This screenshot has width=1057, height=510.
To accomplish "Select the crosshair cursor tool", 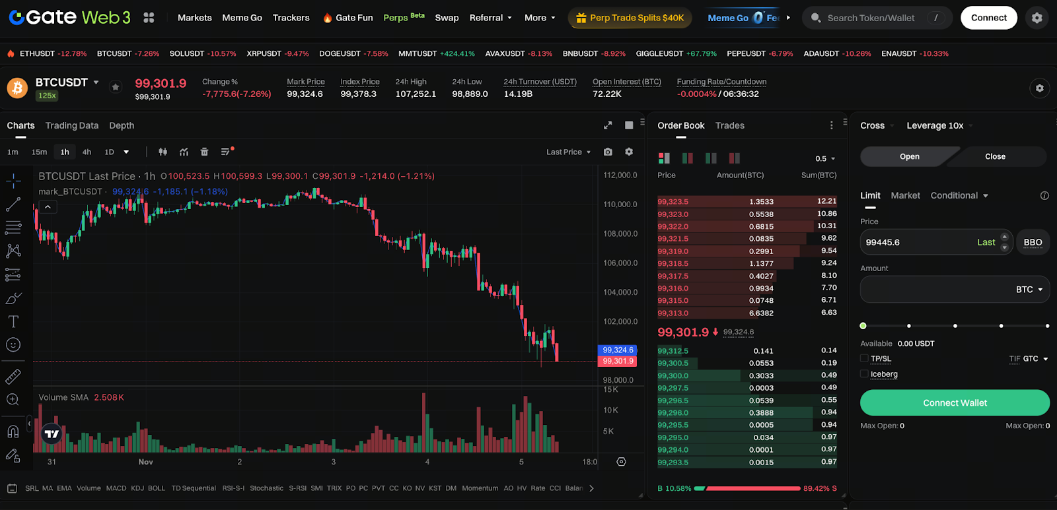I will tap(13, 180).
